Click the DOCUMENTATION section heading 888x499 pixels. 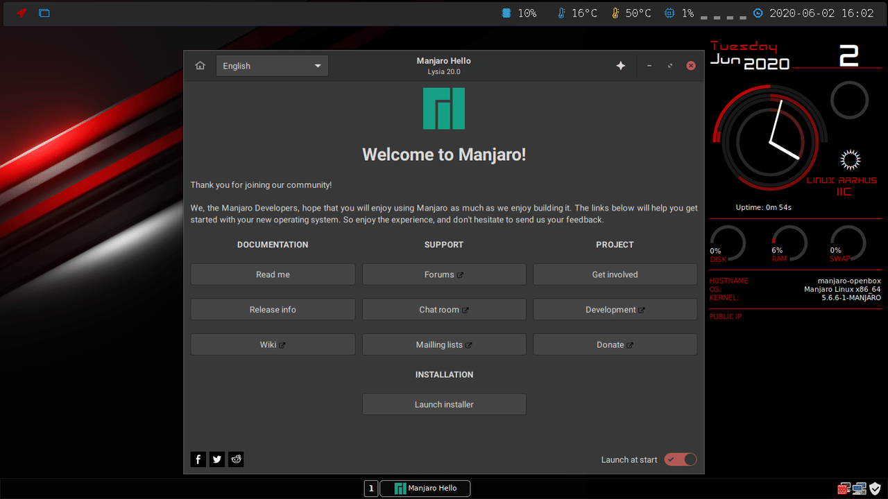(x=273, y=245)
